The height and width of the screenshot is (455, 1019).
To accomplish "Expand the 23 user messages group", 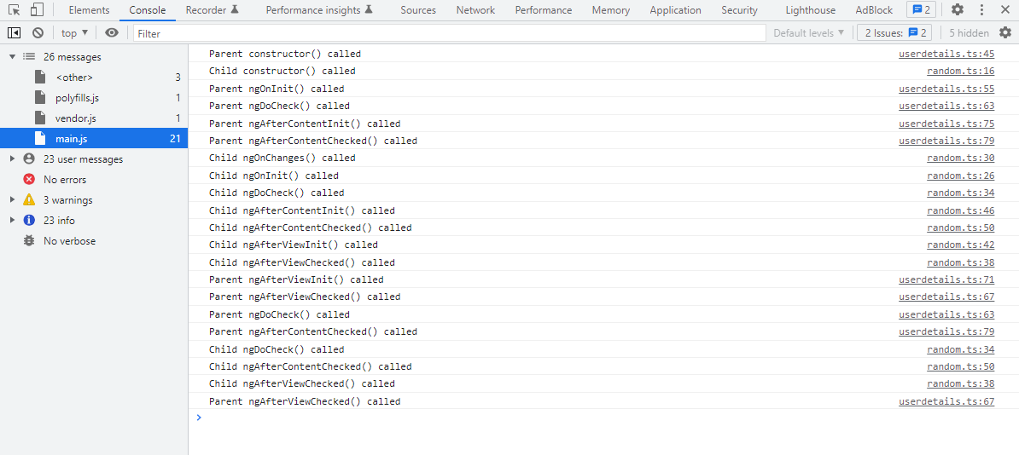I will click(x=12, y=159).
